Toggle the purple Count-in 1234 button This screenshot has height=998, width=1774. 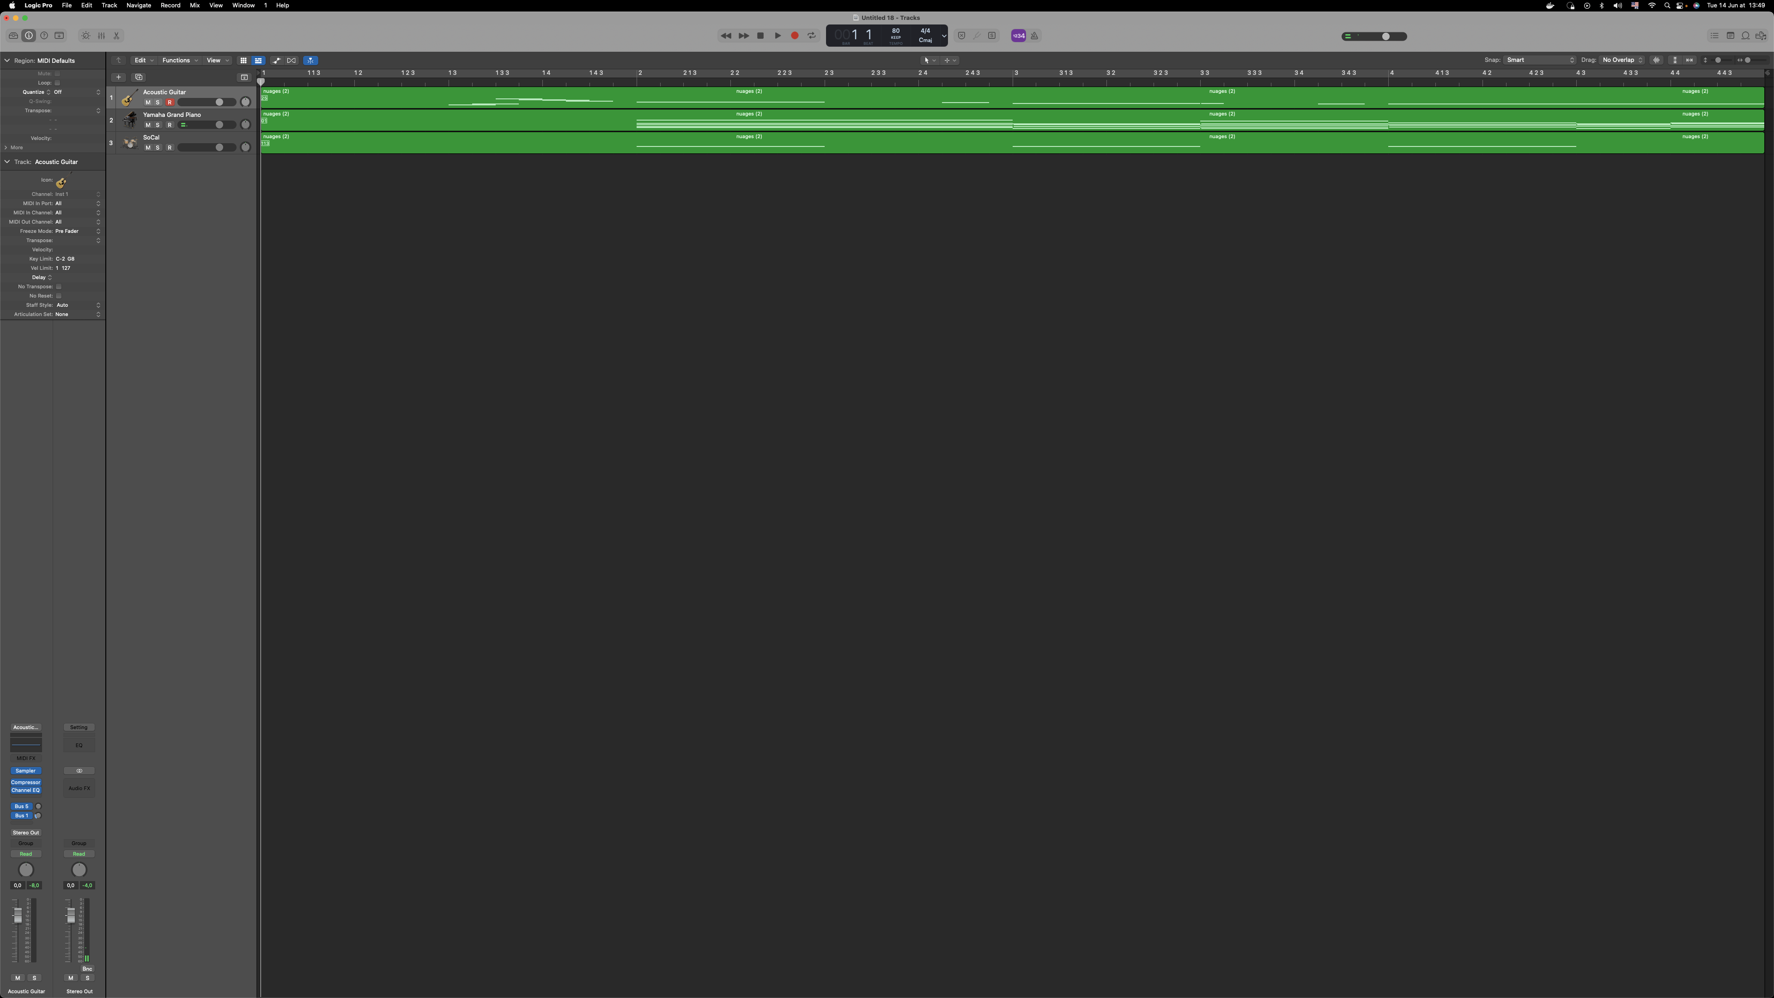(x=1019, y=36)
